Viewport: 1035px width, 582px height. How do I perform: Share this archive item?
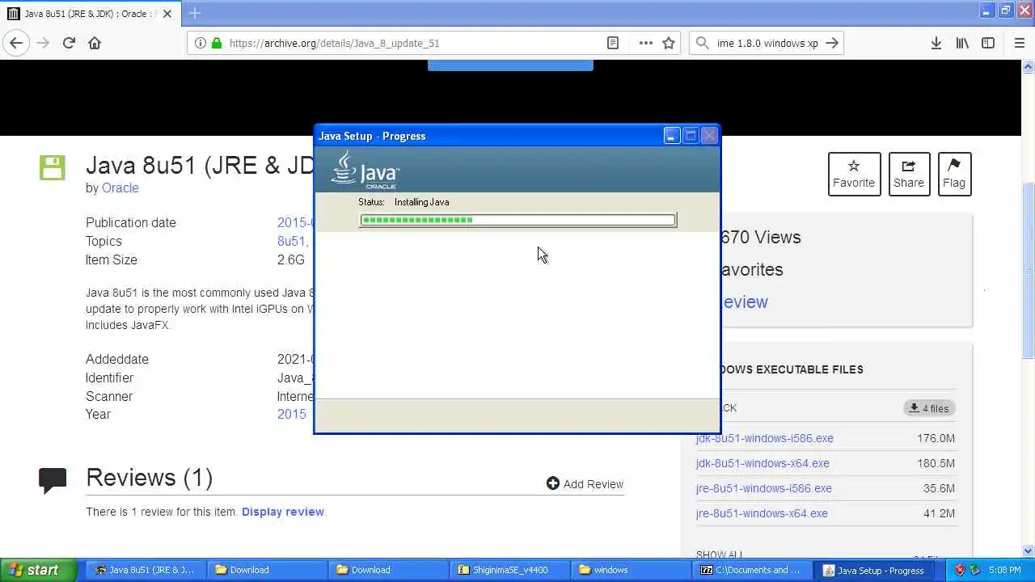[x=909, y=174]
